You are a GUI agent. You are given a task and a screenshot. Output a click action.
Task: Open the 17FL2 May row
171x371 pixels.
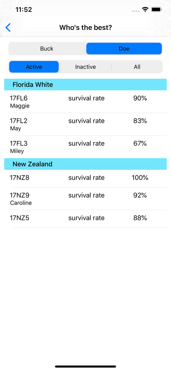coord(85,124)
